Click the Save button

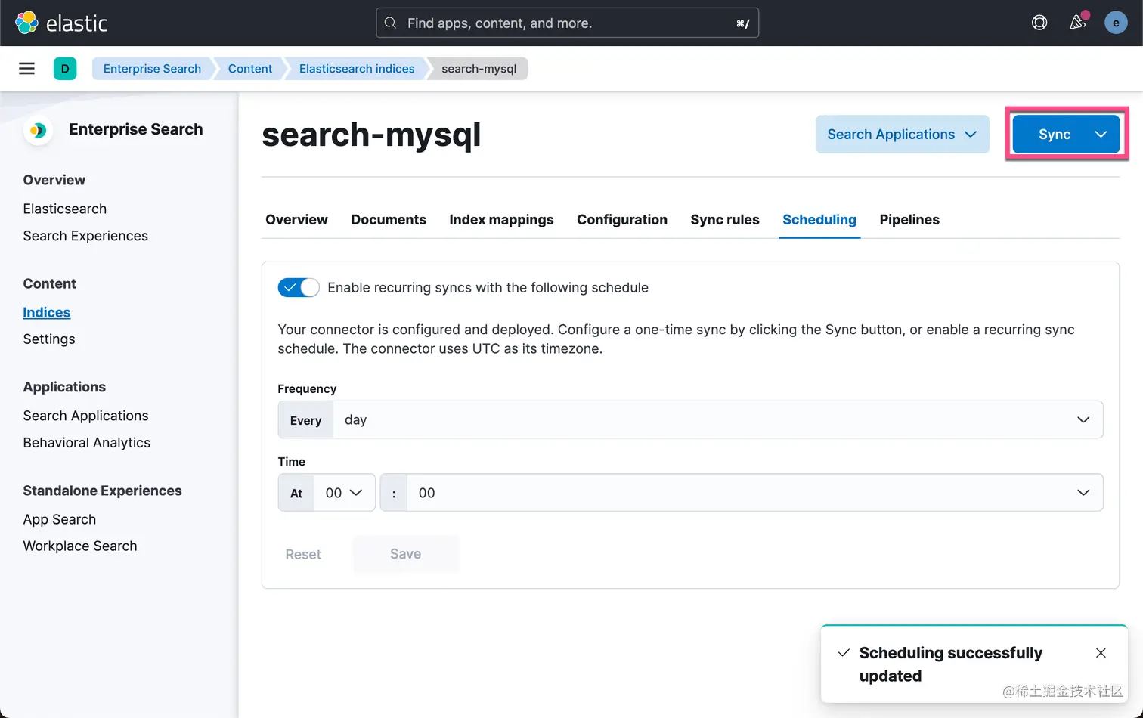pos(405,554)
